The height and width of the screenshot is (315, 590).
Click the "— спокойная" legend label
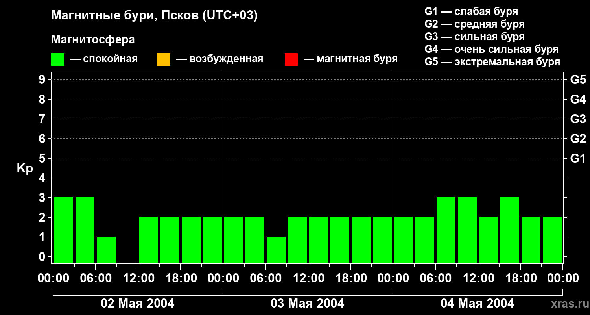point(104,59)
